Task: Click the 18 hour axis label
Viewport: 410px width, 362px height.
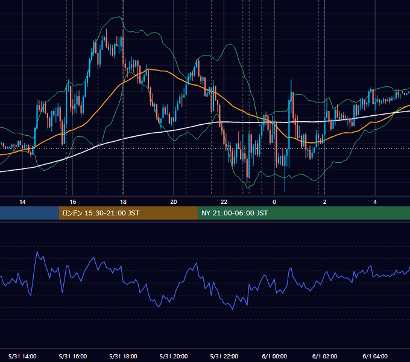Action: [123, 202]
